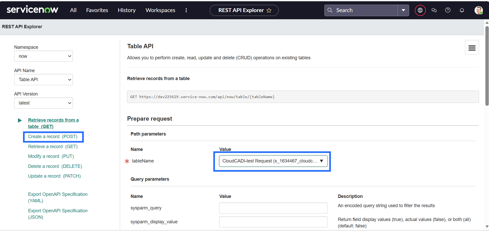Open the hamburger menu in Table API
The height and width of the screenshot is (231, 489).
[472, 47]
